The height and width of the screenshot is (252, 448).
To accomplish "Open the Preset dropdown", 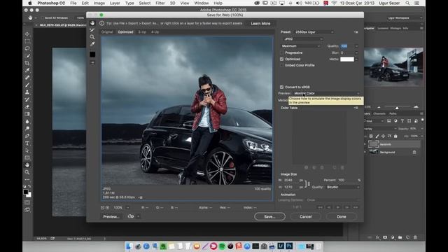I will click(x=314, y=32).
